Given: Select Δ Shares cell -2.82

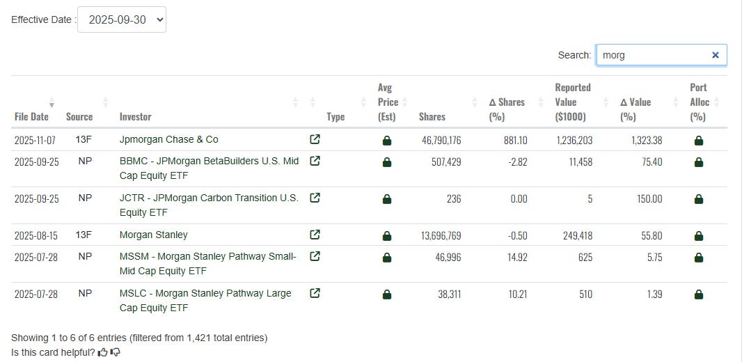Looking at the screenshot, I should point(517,162).
